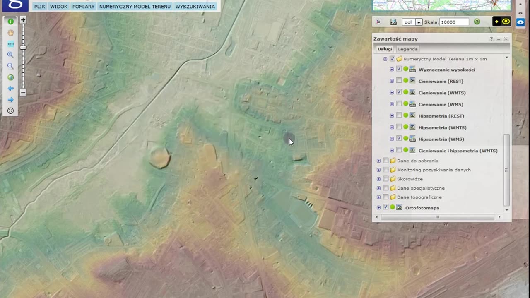Choose the magnifier zoom-in tool

10,55
